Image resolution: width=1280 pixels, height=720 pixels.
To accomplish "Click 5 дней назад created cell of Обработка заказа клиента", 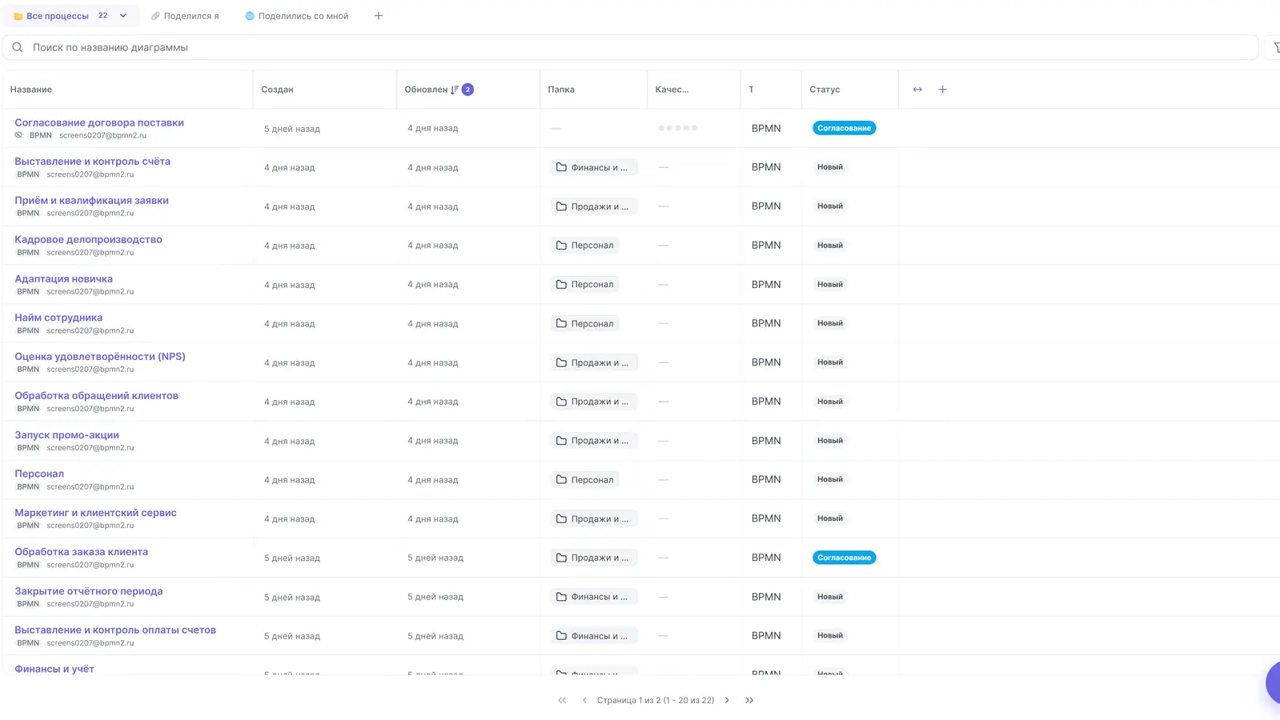I will coord(292,558).
